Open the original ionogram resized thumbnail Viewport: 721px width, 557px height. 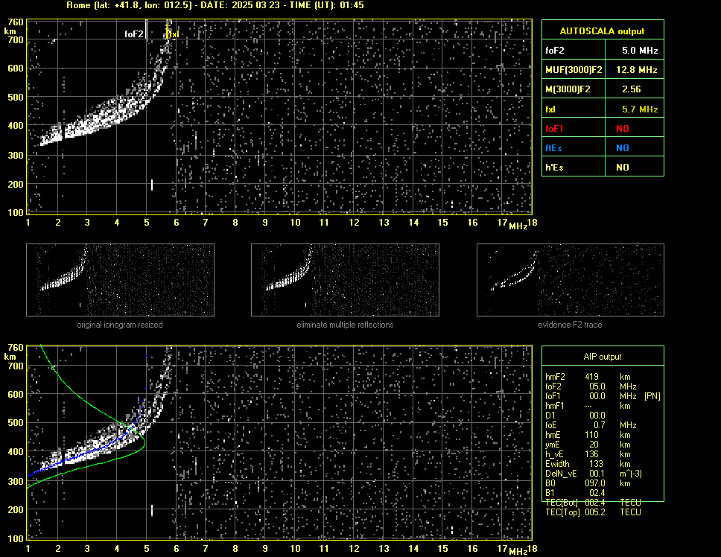tap(120, 280)
